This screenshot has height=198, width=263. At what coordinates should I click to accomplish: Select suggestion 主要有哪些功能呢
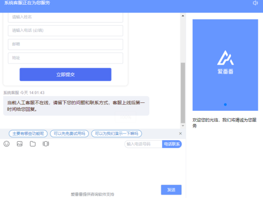(28, 133)
